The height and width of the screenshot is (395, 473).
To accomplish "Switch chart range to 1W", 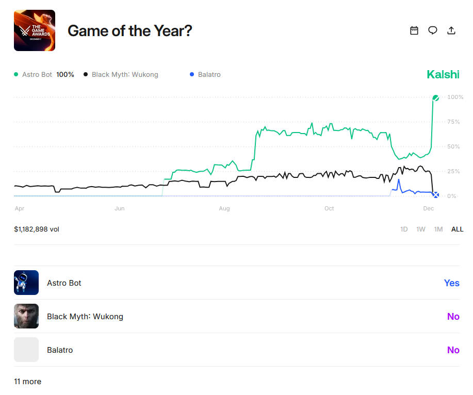I will pos(421,229).
